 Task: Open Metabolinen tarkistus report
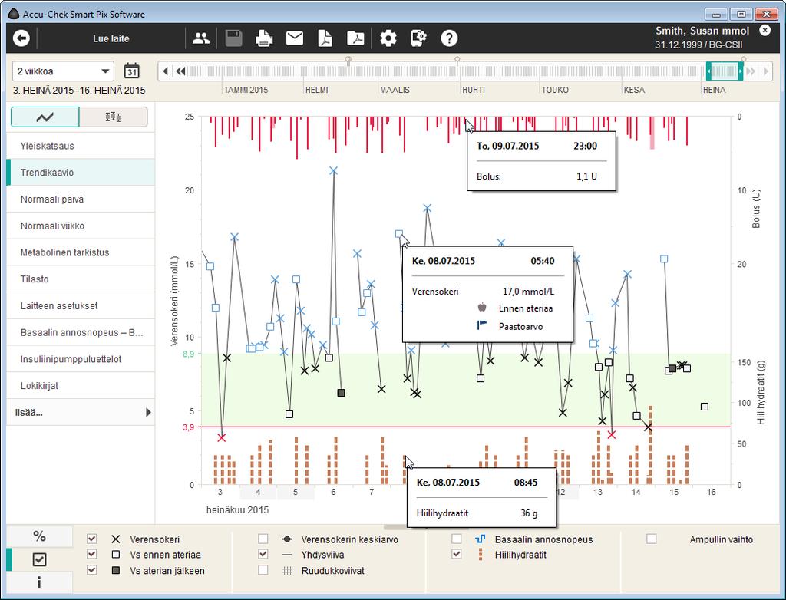(80, 252)
